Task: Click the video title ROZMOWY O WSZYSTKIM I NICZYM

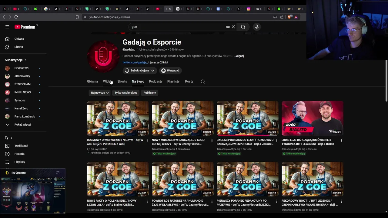Action: (115, 142)
